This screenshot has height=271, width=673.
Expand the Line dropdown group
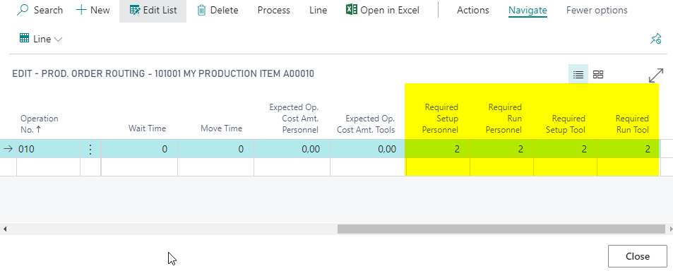[41, 39]
